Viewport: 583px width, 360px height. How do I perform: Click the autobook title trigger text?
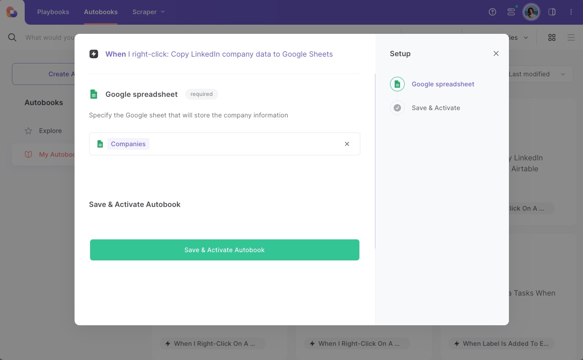(219, 54)
